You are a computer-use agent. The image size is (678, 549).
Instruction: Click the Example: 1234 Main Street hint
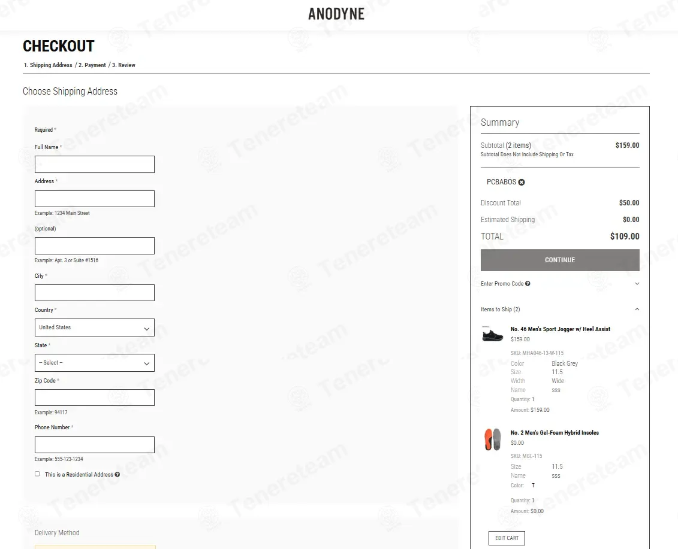(62, 213)
